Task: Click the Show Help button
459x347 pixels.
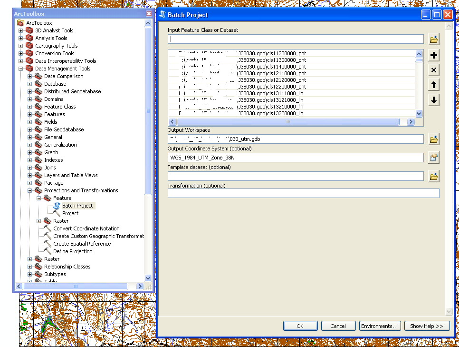Action: point(426,326)
